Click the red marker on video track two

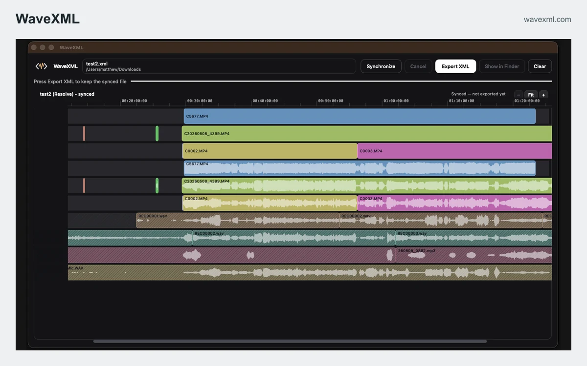[84, 133]
